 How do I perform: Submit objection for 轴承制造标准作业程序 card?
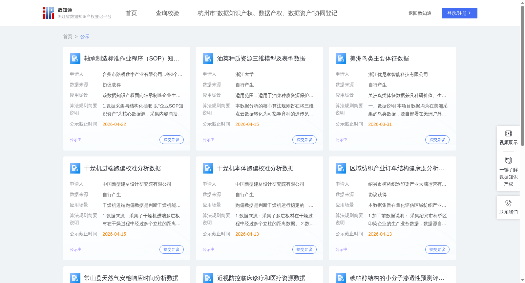coord(172,140)
